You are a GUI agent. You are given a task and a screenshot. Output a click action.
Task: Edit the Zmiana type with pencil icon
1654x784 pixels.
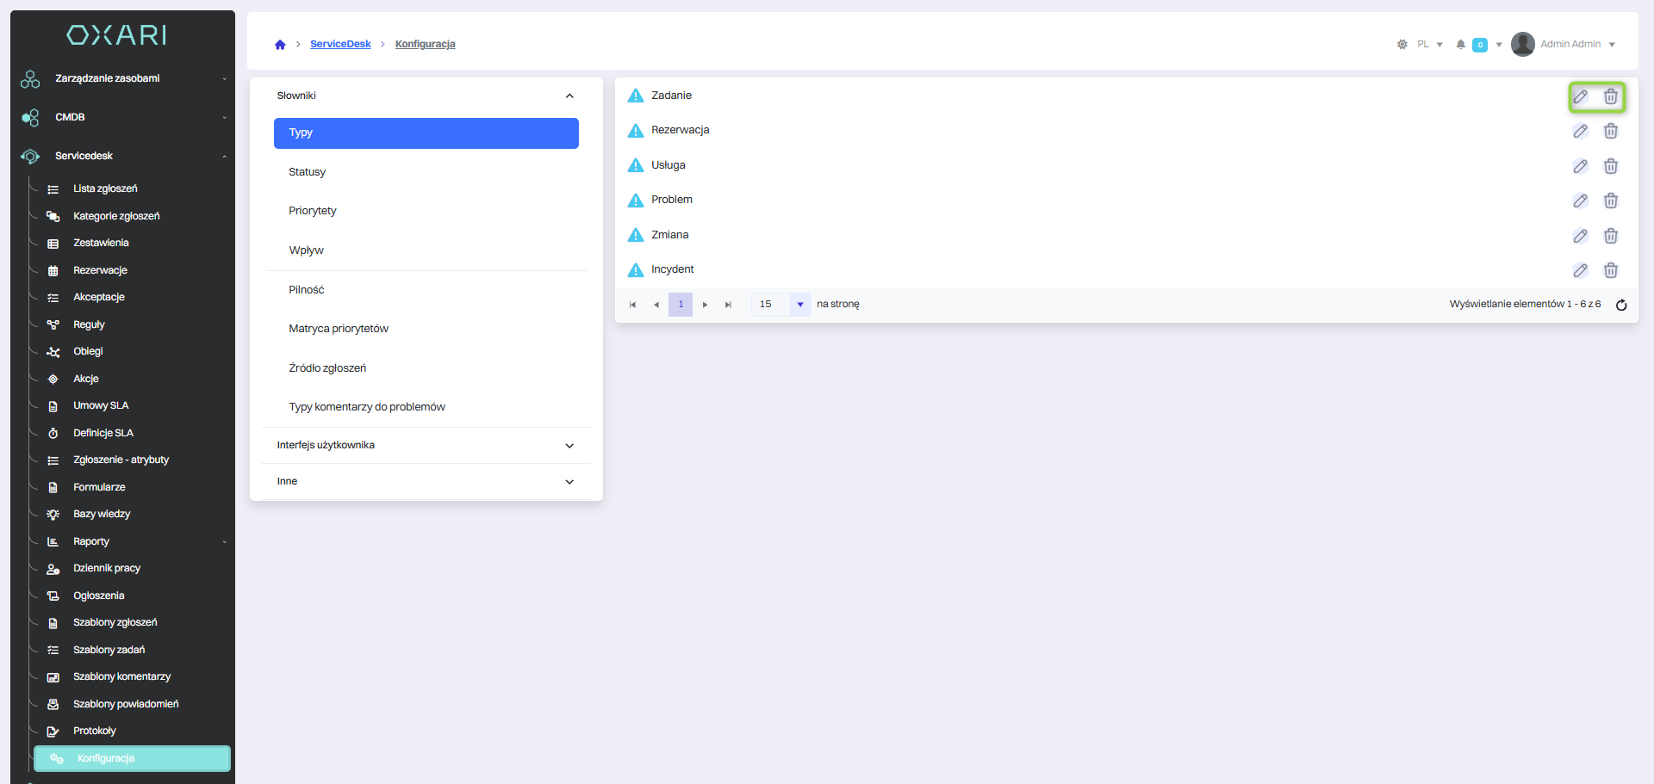[x=1580, y=236]
